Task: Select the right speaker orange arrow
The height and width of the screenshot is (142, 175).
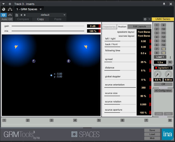Action: (x=86, y=47)
